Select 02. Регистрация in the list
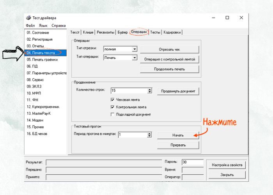The height and width of the screenshot is (195, 273). coord(46,39)
